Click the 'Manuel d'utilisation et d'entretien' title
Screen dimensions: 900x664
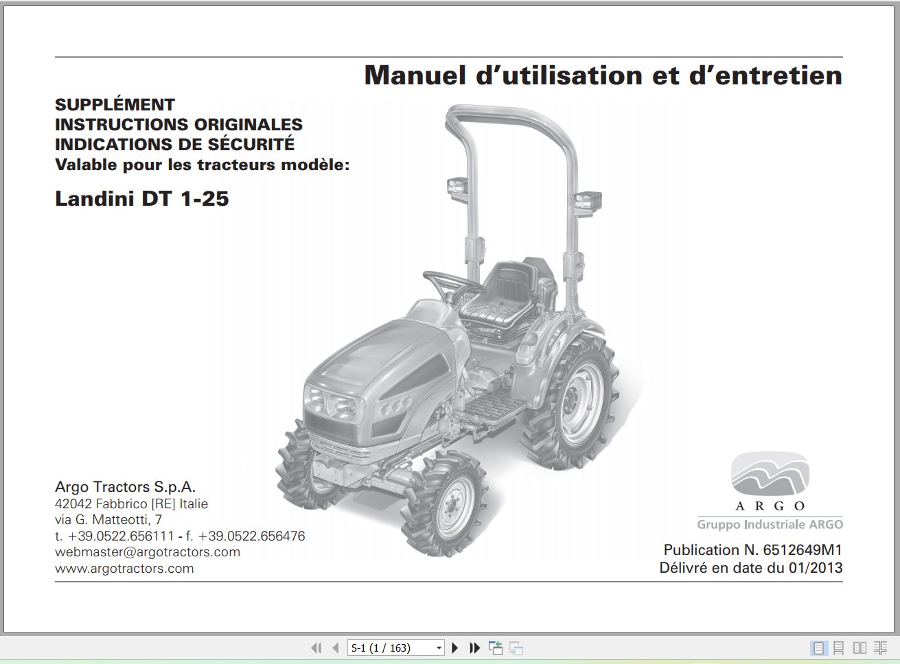click(x=603, y=75)
